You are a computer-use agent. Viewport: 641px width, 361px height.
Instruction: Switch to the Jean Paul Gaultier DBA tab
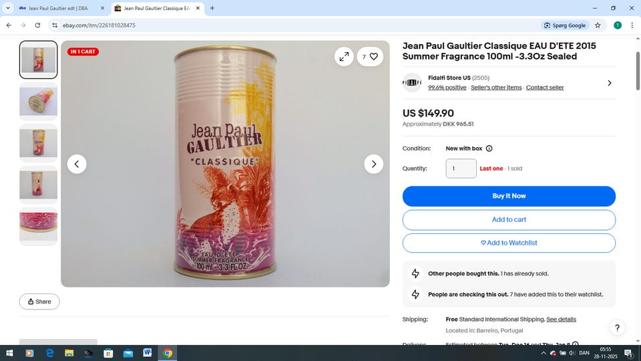pos(61,8)
